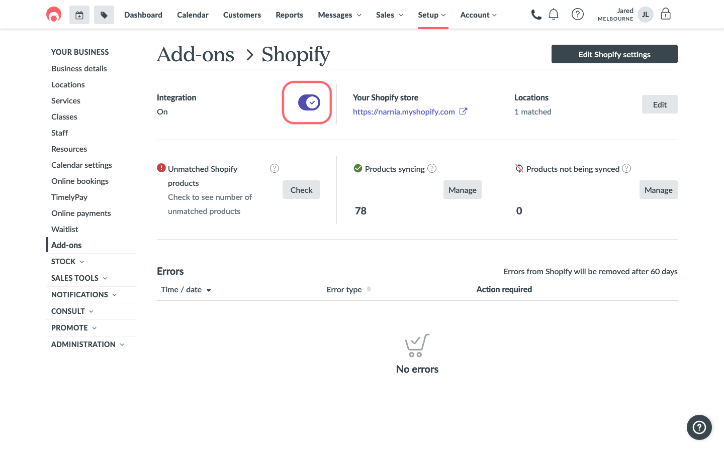Open Services in the sidebar
The height and width of the screenshot is (452, 724).
point(66,101)
